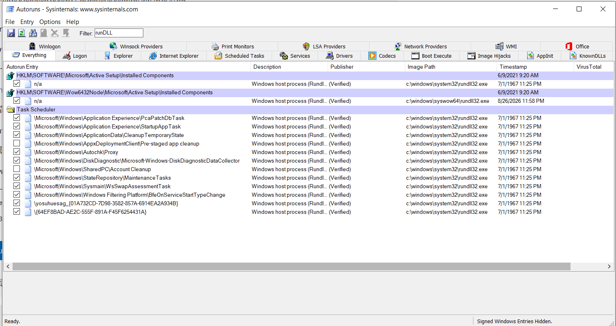Uncheck the BfeOnServiceStartTypeChange checkbox
616x326 pixels.
coord(17,195)
